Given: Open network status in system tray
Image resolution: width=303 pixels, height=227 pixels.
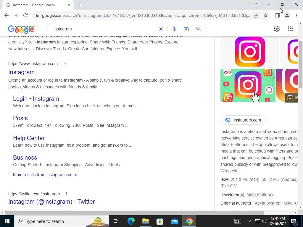Looking at the screenshot, I should pyautogui.click(x=258, y=221).
